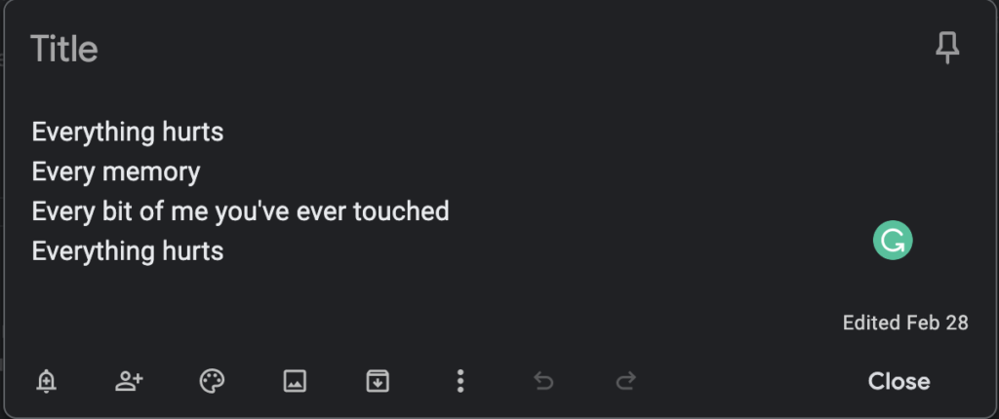The height and width of the screenshot is (419, 999).
Task: Open the background color palette options
Action: [x=212, y=381]
